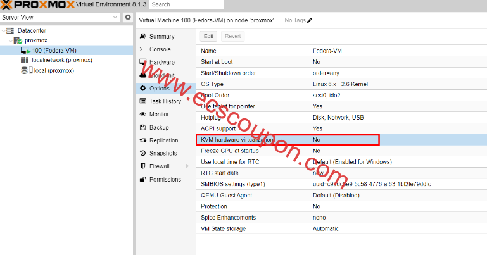Select the Spice Enhancements row
This screenshot has height=255, width=487.
click(x=341, y=218)
